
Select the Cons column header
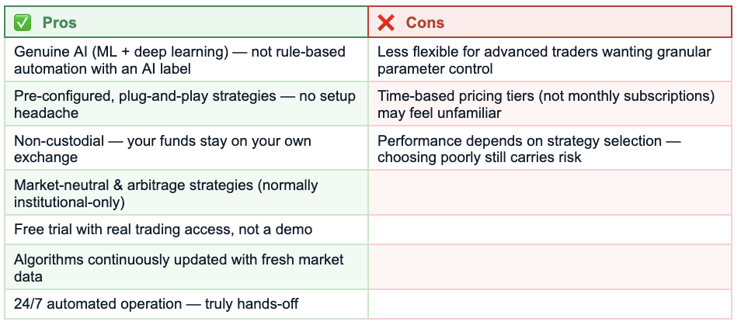[x=550, y=22]
